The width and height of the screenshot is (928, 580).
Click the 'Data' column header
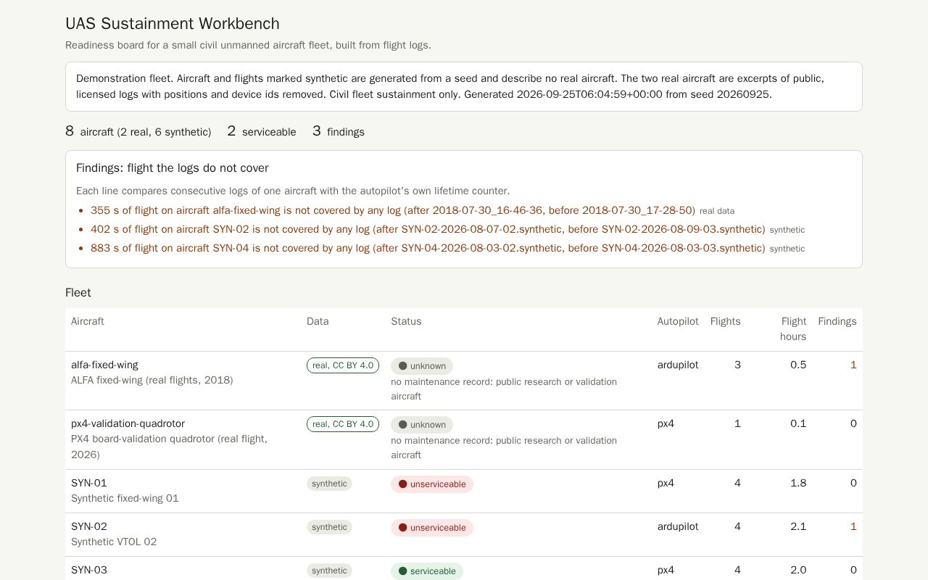click(x=318, y=321)
